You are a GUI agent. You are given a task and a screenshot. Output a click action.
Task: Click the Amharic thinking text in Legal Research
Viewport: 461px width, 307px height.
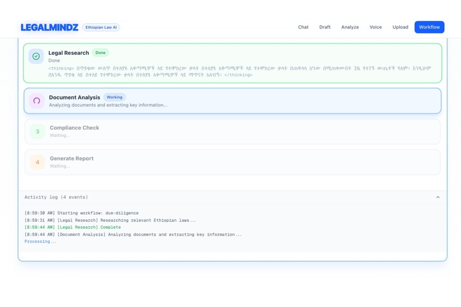tap(240, 71)
